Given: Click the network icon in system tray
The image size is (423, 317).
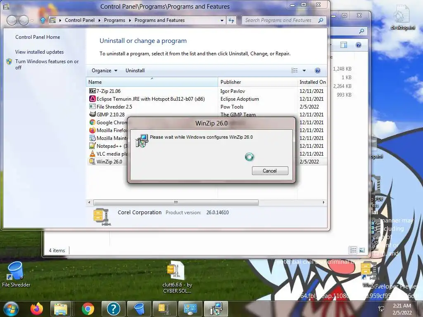Looking at the screenshot, I should point(381,309).
